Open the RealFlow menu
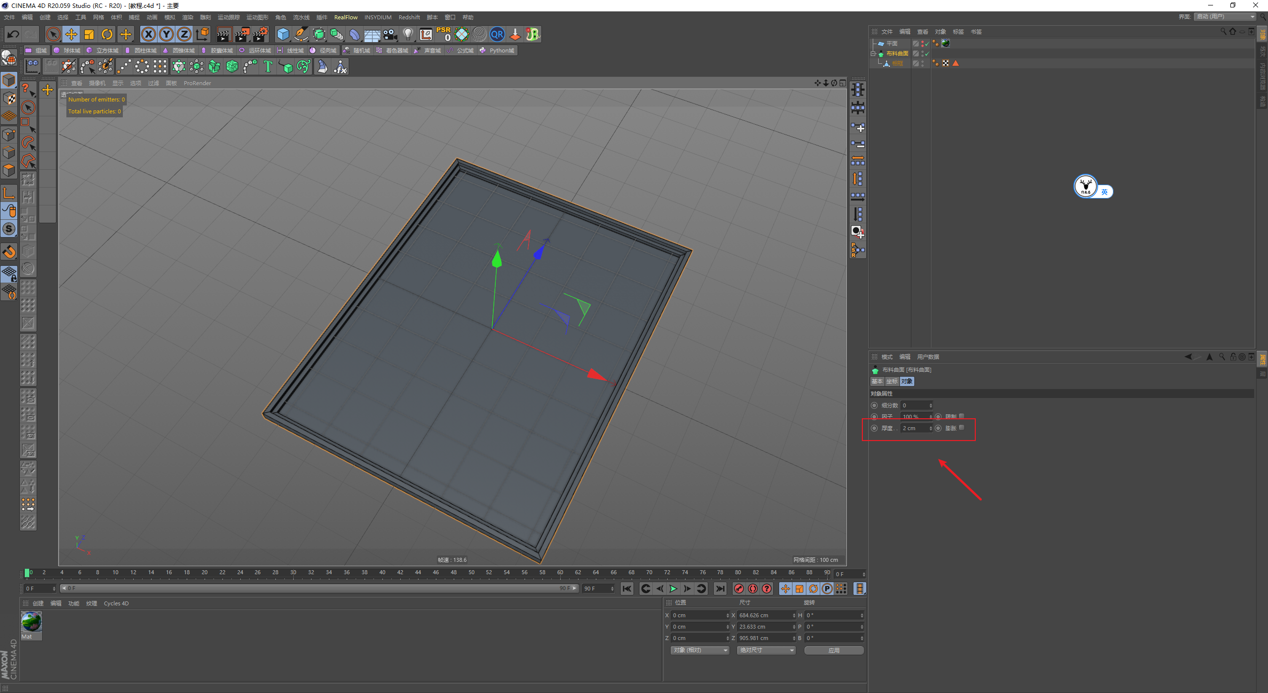1268x693 pixels. pos(345,17)
